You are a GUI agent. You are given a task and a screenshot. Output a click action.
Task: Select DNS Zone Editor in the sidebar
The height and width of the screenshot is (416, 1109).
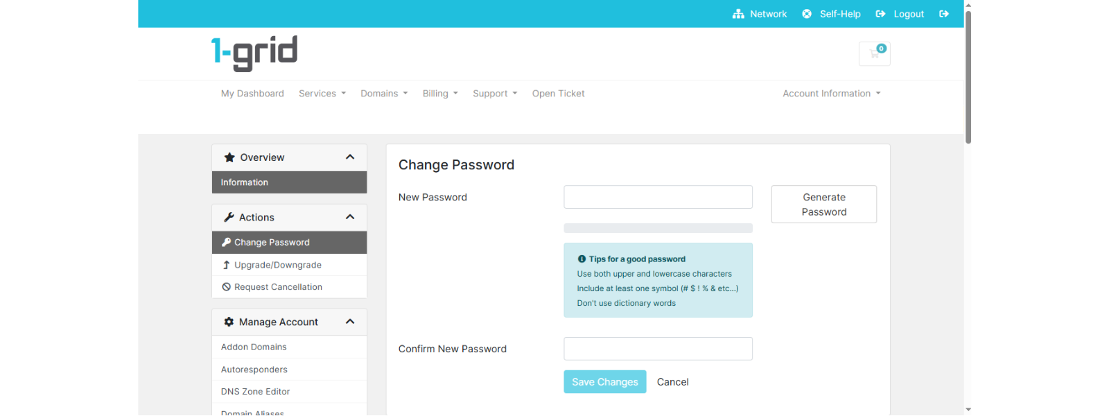click(x=255, y=391)
